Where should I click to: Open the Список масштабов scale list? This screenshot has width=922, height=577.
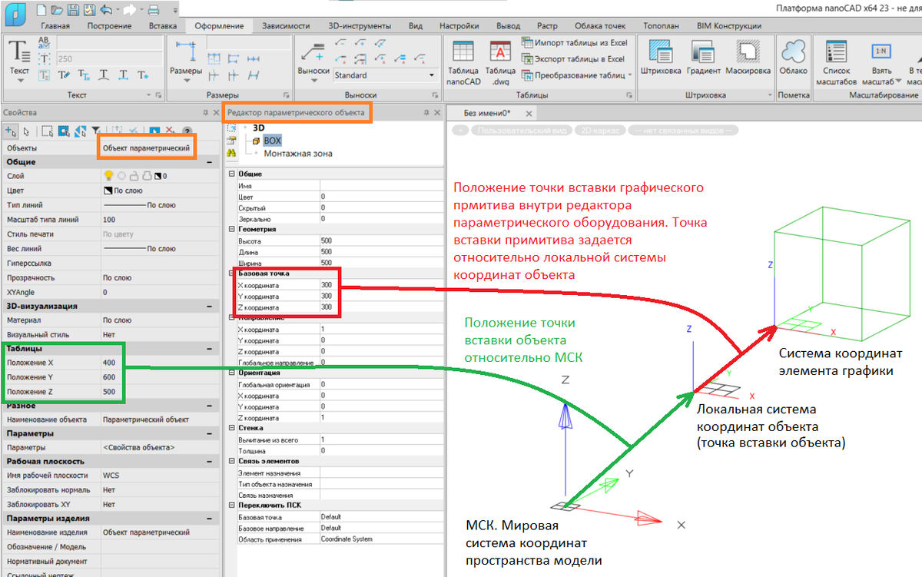tap(837, 63)
